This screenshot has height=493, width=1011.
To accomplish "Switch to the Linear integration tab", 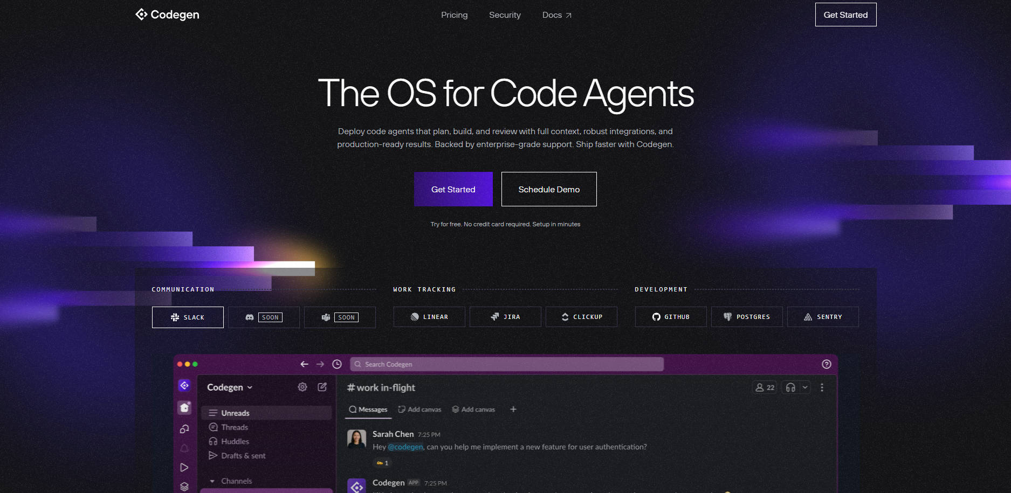I will point(429,317).
